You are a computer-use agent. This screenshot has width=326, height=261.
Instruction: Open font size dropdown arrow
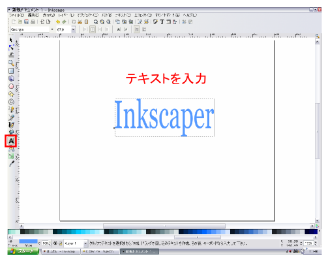click(x=74, y=29)
